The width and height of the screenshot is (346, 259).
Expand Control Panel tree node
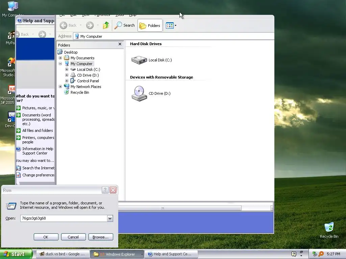pyautogui.click(x=67, y=81)
